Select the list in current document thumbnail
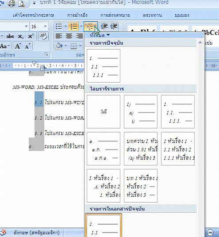Image resolution: width=219 pixels, height=237 pixels. tap(104, 225)
